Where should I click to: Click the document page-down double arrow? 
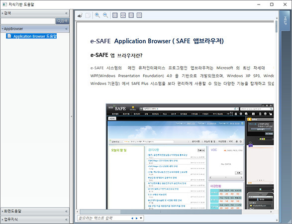[277, 220]
